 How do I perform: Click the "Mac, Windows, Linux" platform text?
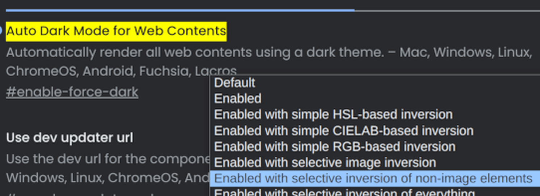pyautogui.click(x=466, y=53)
